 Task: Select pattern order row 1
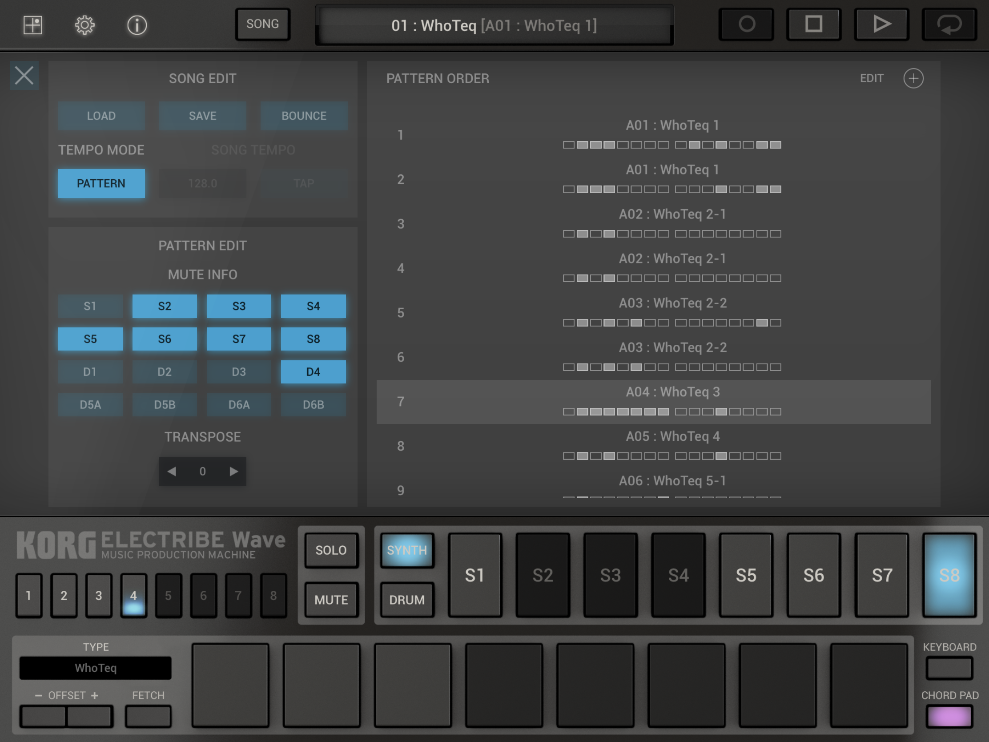(654, 135)
